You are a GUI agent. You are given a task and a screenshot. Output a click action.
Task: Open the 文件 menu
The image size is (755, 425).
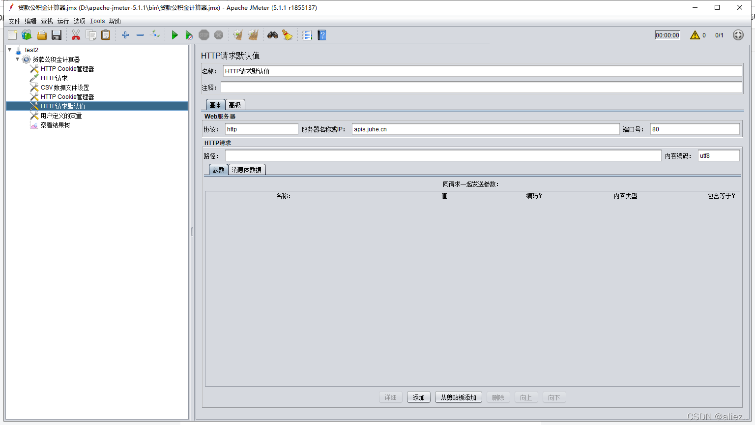[14, 21]
